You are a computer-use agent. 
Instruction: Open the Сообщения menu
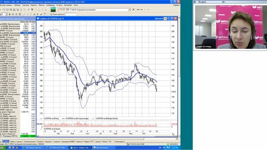click(50, 5)
